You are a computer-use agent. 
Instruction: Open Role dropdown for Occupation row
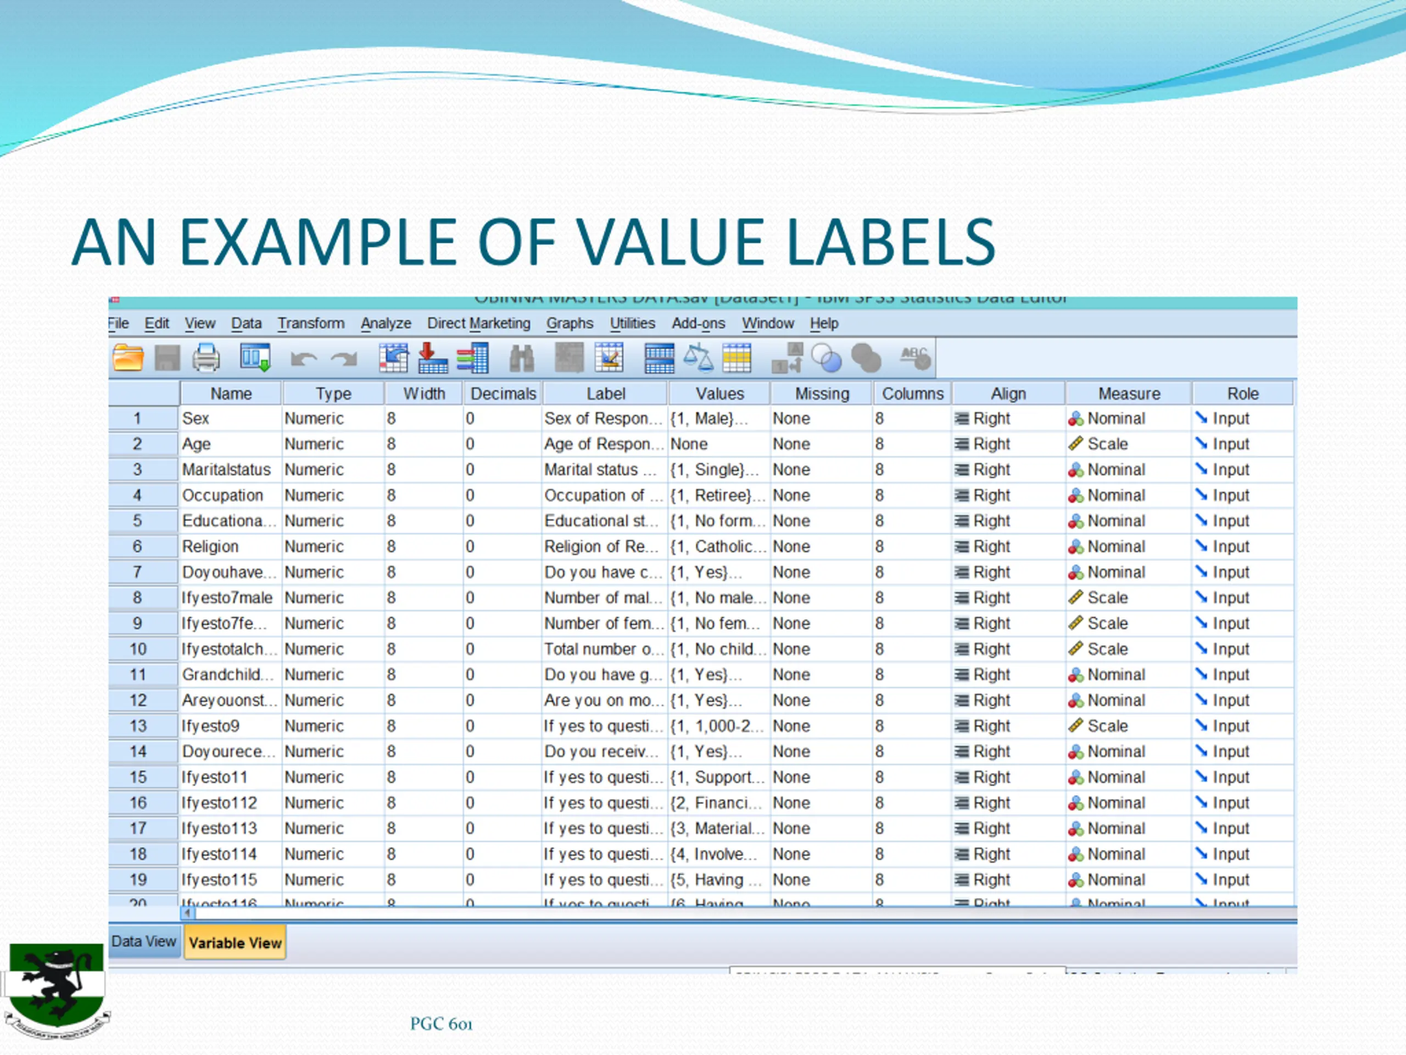point(1243,496)
